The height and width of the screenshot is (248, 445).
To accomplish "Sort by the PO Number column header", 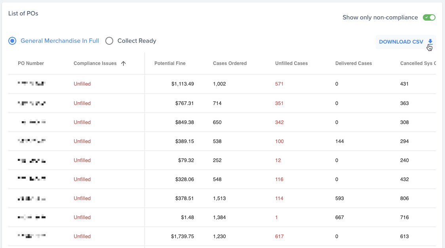I will (x=31, y=63).
